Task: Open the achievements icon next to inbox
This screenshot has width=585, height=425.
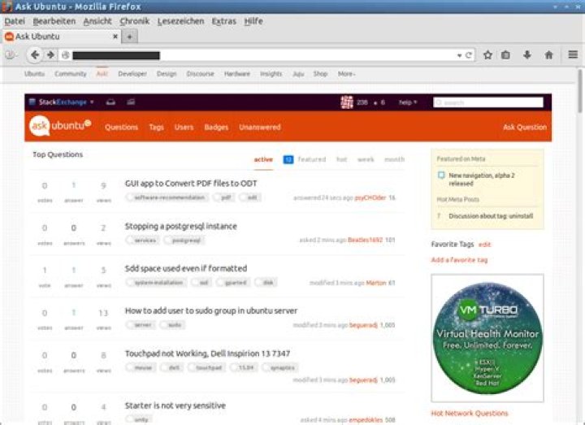Action: [131, 102]
